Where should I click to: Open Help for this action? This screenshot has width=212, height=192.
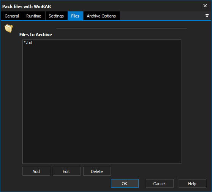coord(192,184)
